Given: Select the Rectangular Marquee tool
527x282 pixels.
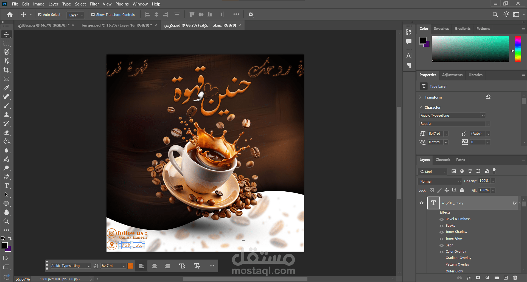Looking at the screenshot, I should point(6,43).
